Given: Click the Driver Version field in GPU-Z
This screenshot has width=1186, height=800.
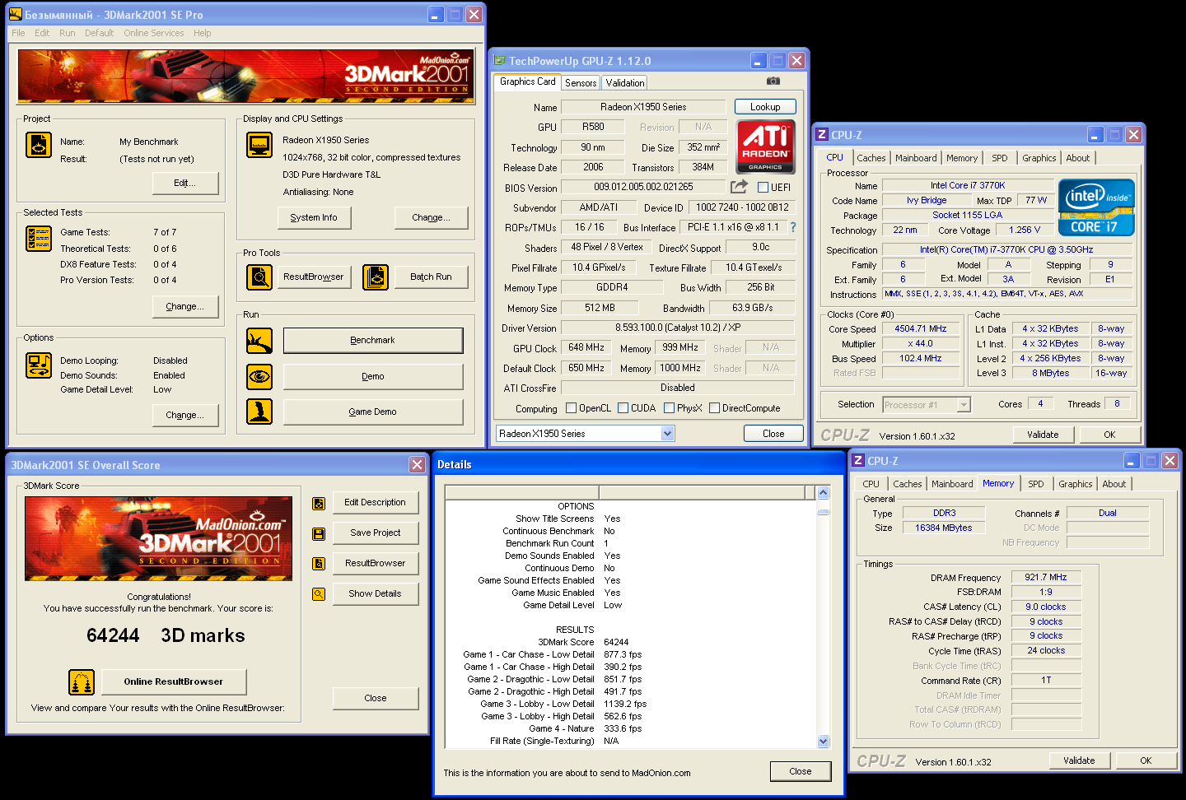Looking at the screenshot, I should tap(678, 328).
